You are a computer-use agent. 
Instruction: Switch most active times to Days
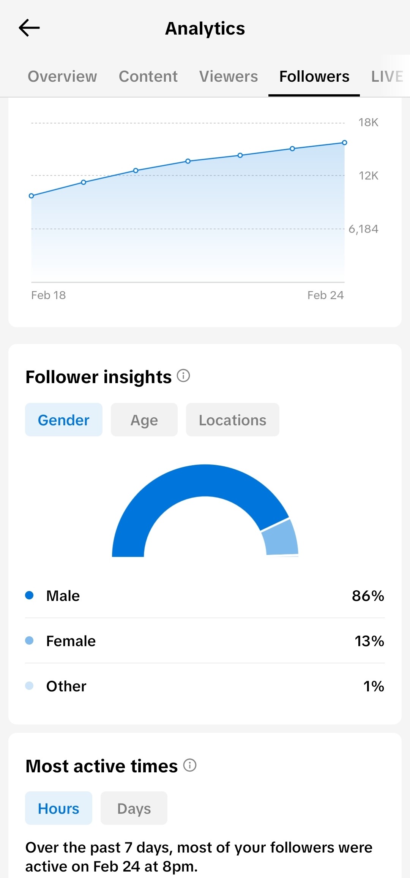pyautogui.click(x=134, y=808)
